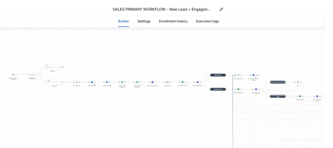Open the Enrollment history tab
Image resolution: width=333 pixels, height=148 pixels.
(x=173, y=21)
